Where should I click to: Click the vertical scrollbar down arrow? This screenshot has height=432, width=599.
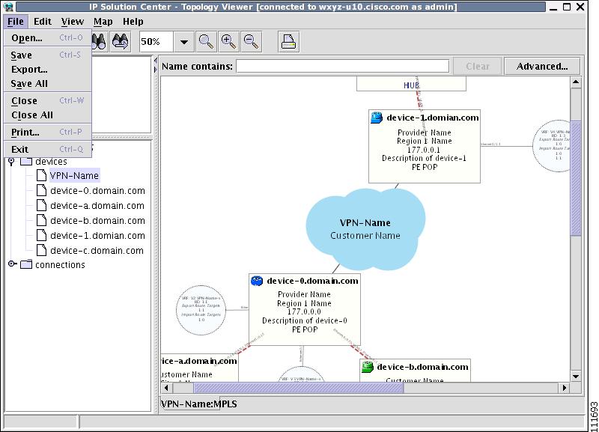(x=576, y=377)
